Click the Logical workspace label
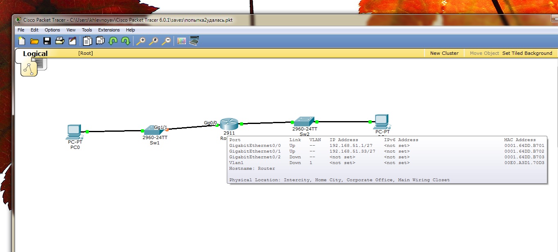This screenshot has width=558, height=252. point(35,54)
